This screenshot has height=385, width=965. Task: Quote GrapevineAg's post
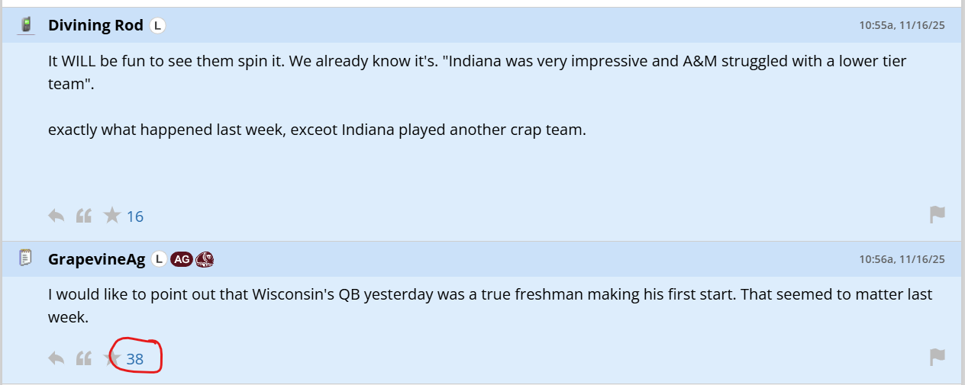(84, 358)
